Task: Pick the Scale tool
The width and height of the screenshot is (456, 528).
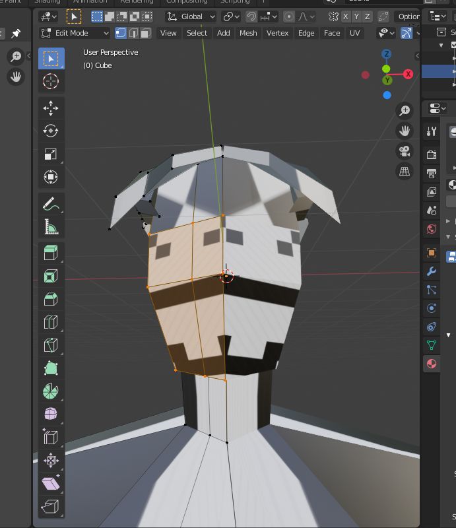Action: 51,154
